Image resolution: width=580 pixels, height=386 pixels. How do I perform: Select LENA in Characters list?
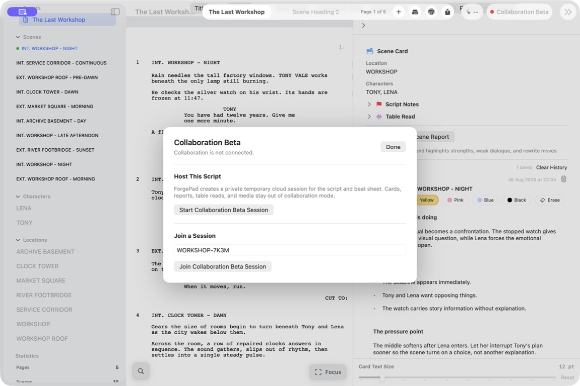point(24,208)
